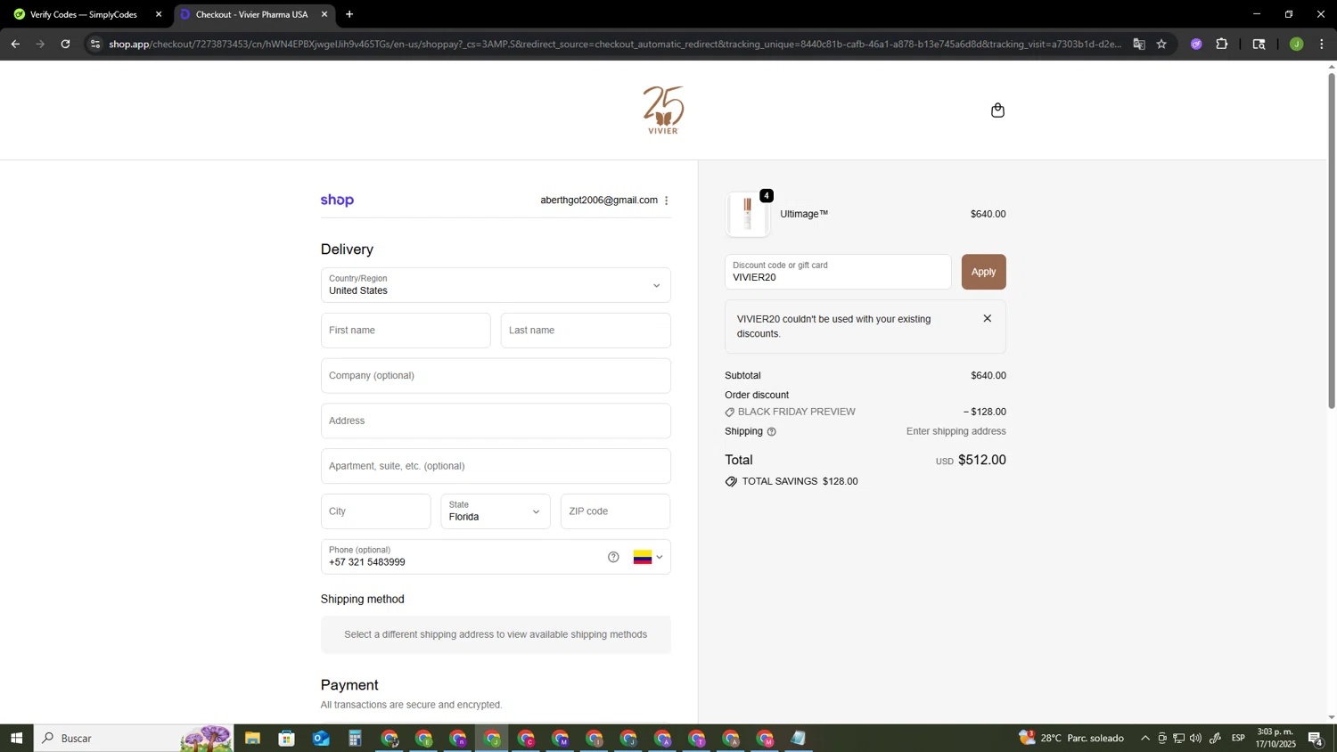
Task: Click the ZIP code field
Action: [x=615, y=511]
